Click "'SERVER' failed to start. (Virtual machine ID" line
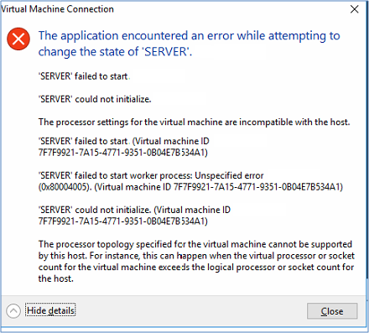 pyautogui.click(x=123, y=141)
